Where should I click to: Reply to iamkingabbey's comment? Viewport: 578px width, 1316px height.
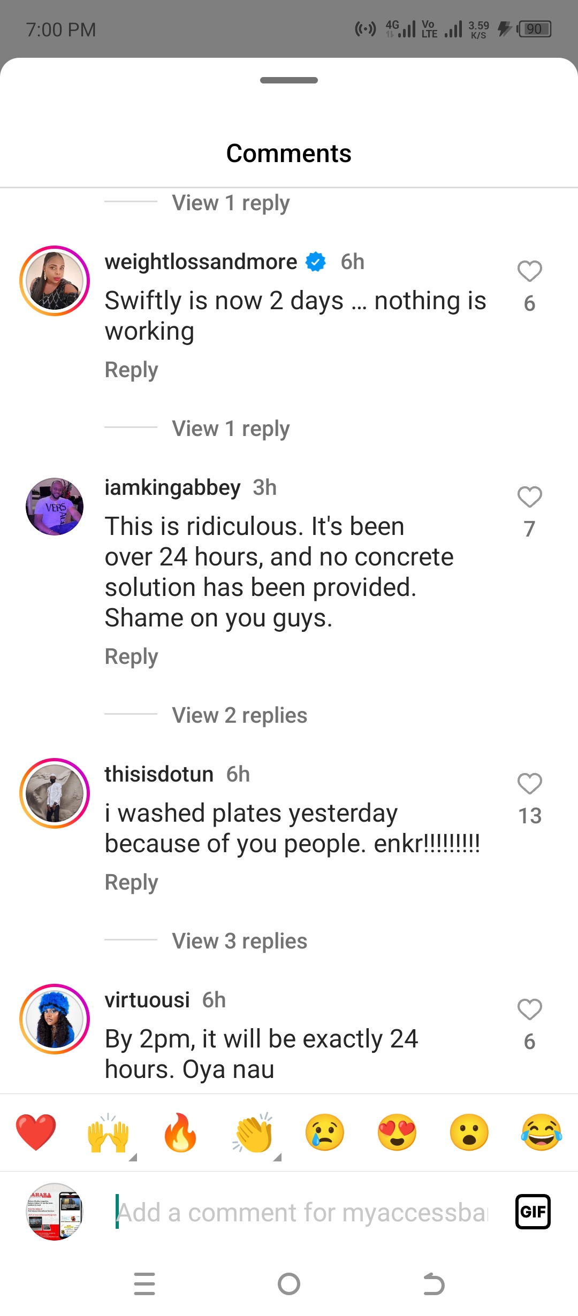coord(131,656)
